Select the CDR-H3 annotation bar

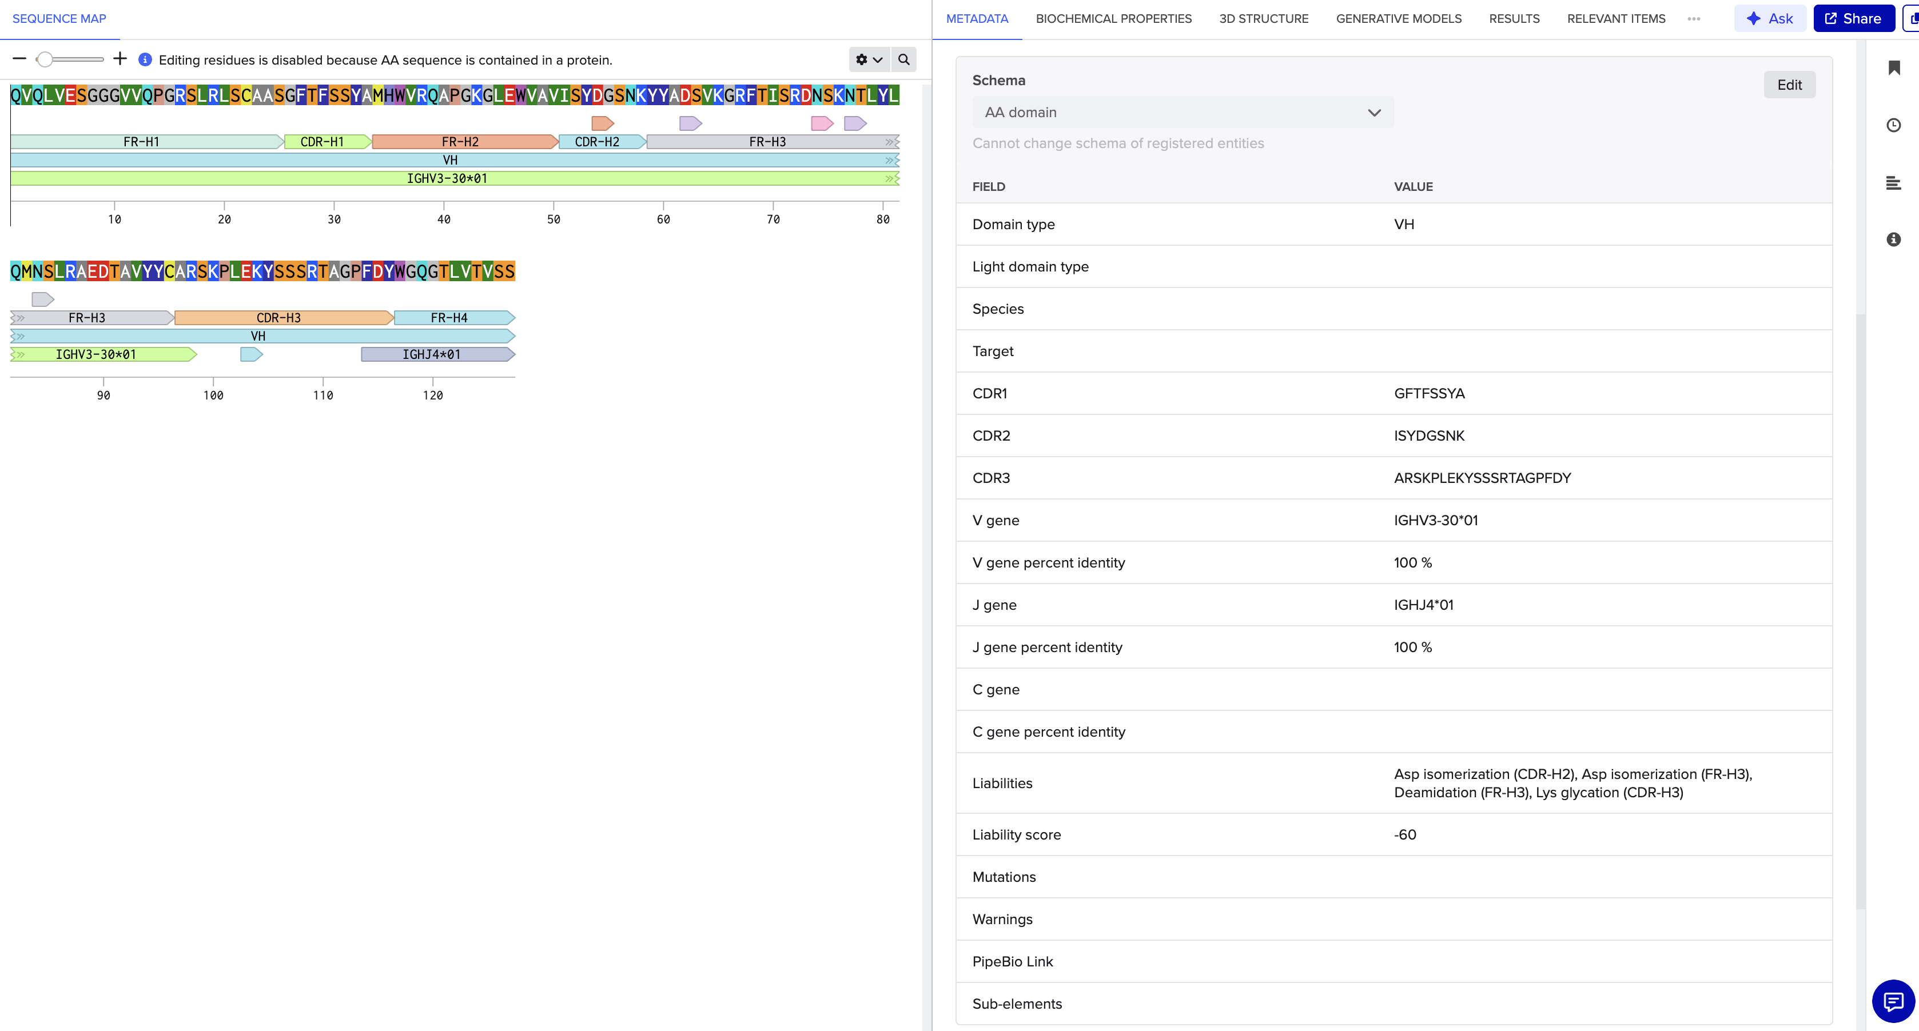[284, 318]
